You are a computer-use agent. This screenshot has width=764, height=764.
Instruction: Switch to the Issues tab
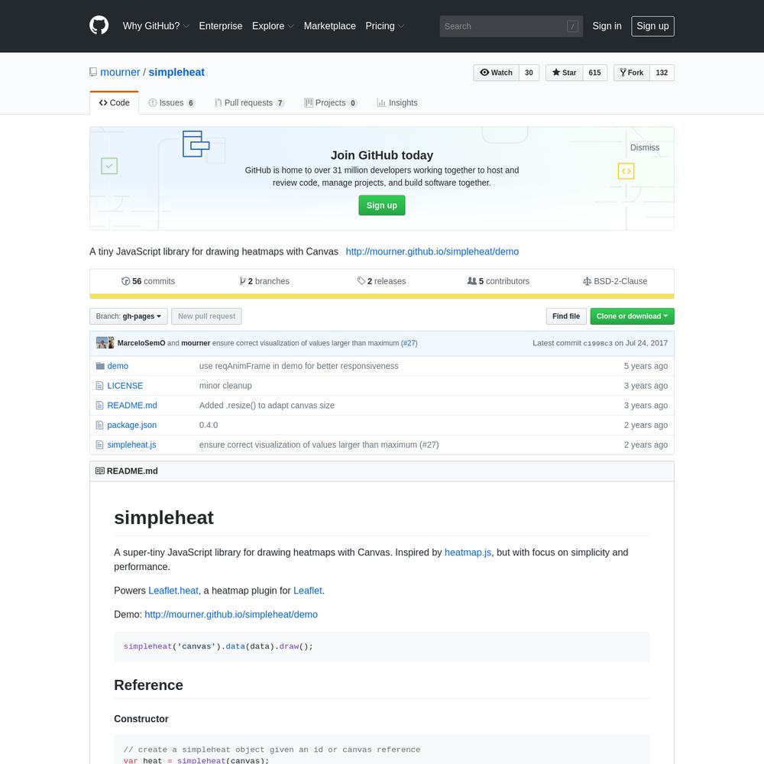(x=171, y=103)
